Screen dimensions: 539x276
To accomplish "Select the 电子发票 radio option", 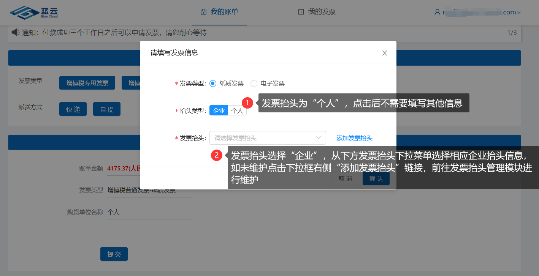I will (254, 84).
